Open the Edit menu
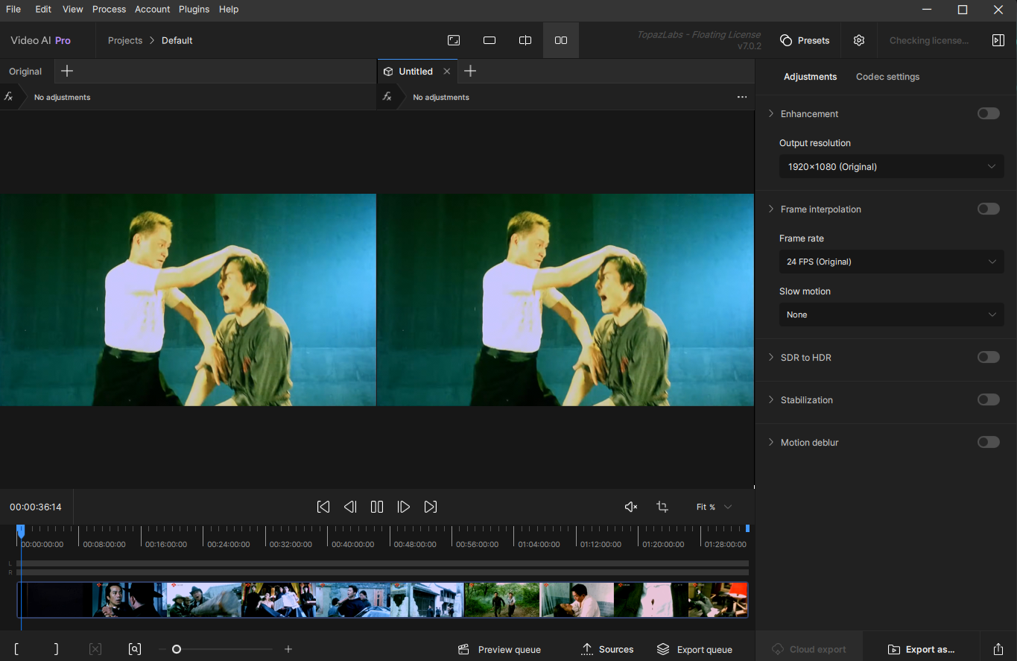This screenshot has width=1017, height=661. click(43, 9)
